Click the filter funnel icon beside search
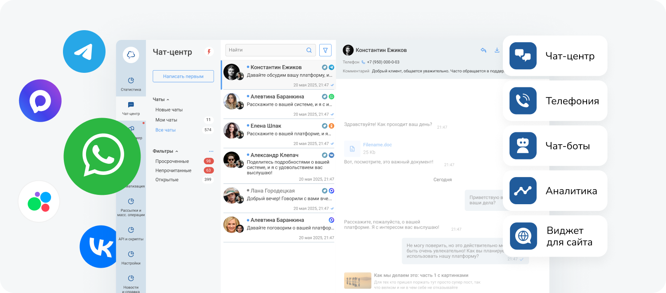 click(325, 50)
